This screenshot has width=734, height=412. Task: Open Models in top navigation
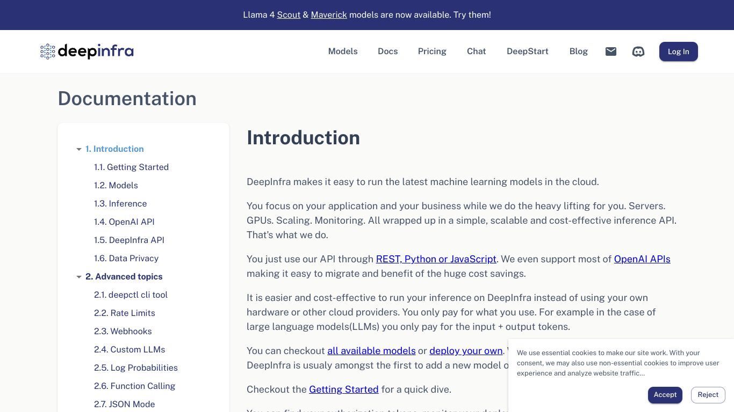(343, 51)
